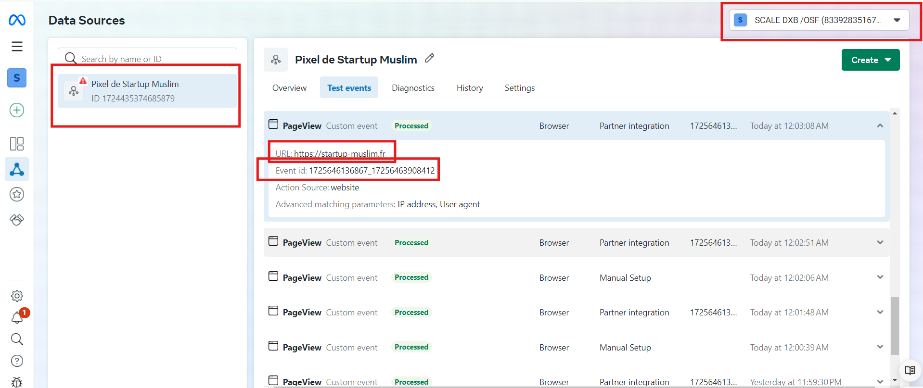
Task: Open the SCALE DXB /OSF account dropdown
Action: (819, 20)
